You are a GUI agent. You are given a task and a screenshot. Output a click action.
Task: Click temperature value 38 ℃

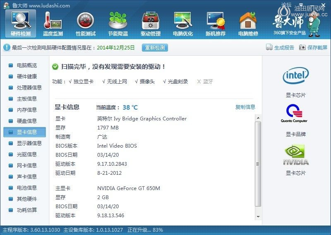tap(130, 108)
